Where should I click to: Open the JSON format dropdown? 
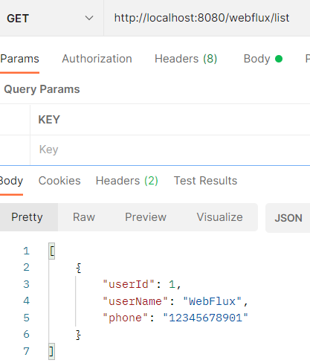288,218
